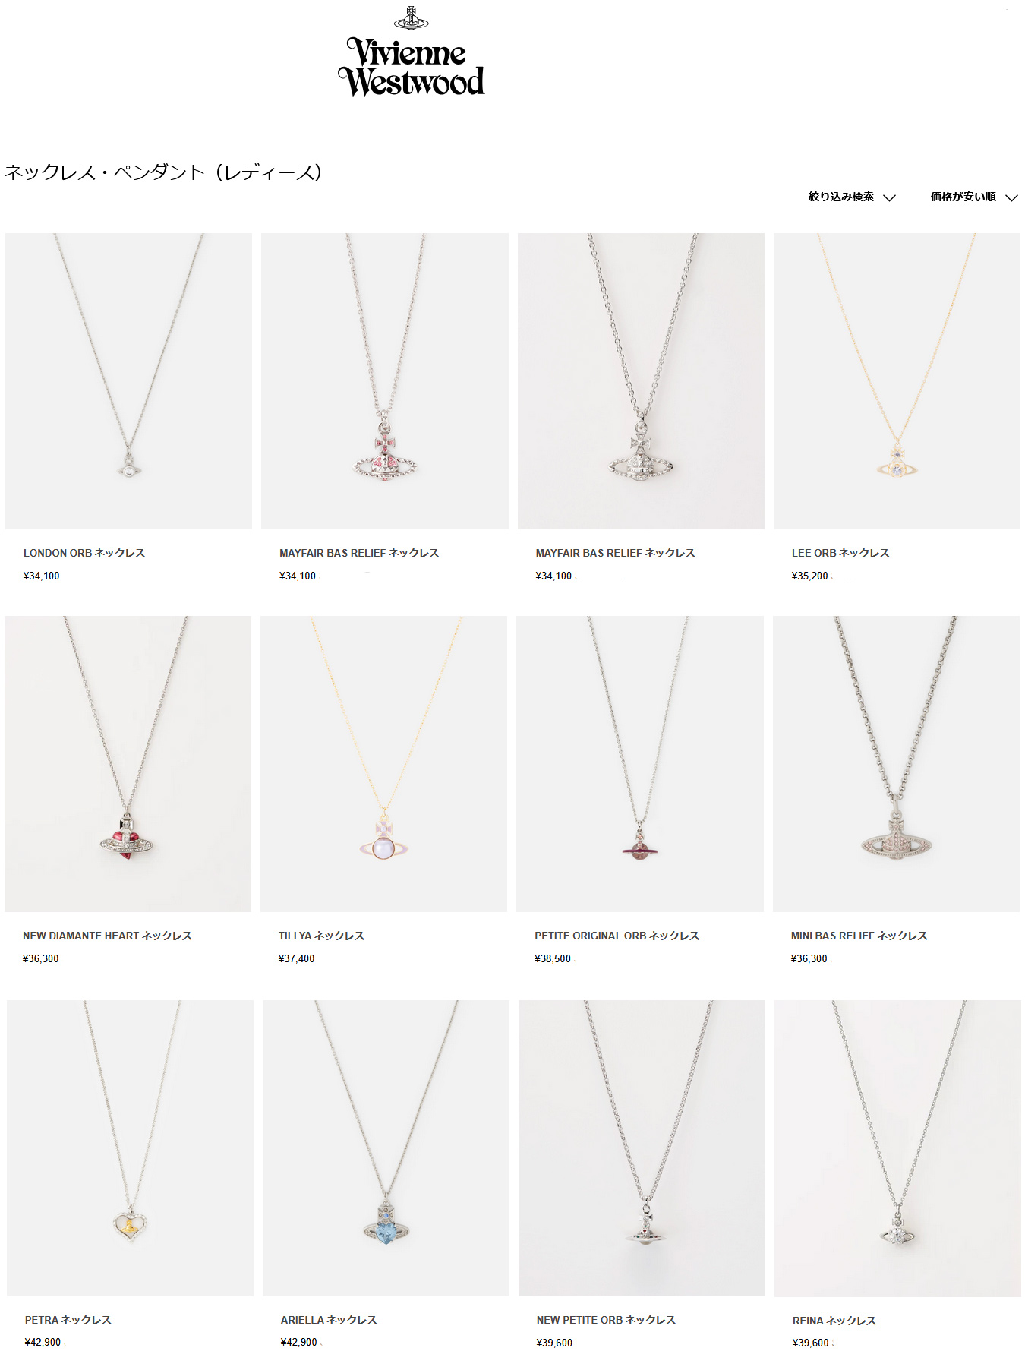
Task: Open the 絞り込み検索 filter dropdown
Action: [x=852, y=197]
